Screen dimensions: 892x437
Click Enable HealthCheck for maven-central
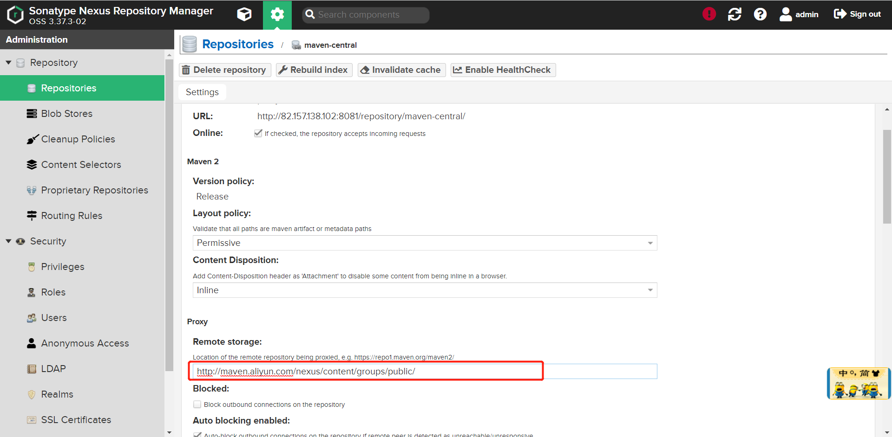pyautogui.click(x=502, y=70)
